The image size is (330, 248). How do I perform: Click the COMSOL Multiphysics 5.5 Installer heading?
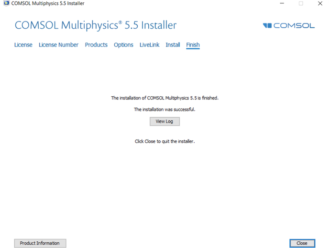coord(96,25)
